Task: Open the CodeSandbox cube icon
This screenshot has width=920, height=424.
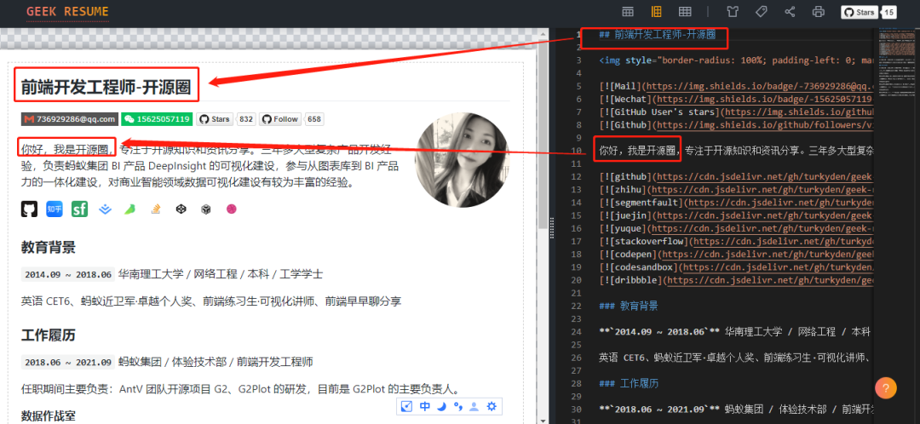Action: tap(206, 209)
